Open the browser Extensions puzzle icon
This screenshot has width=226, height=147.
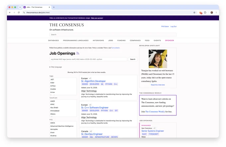coord(205,13)
